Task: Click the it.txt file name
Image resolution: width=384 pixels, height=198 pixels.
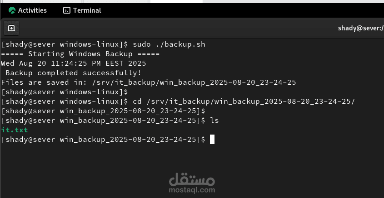Action: coord(15,130)
